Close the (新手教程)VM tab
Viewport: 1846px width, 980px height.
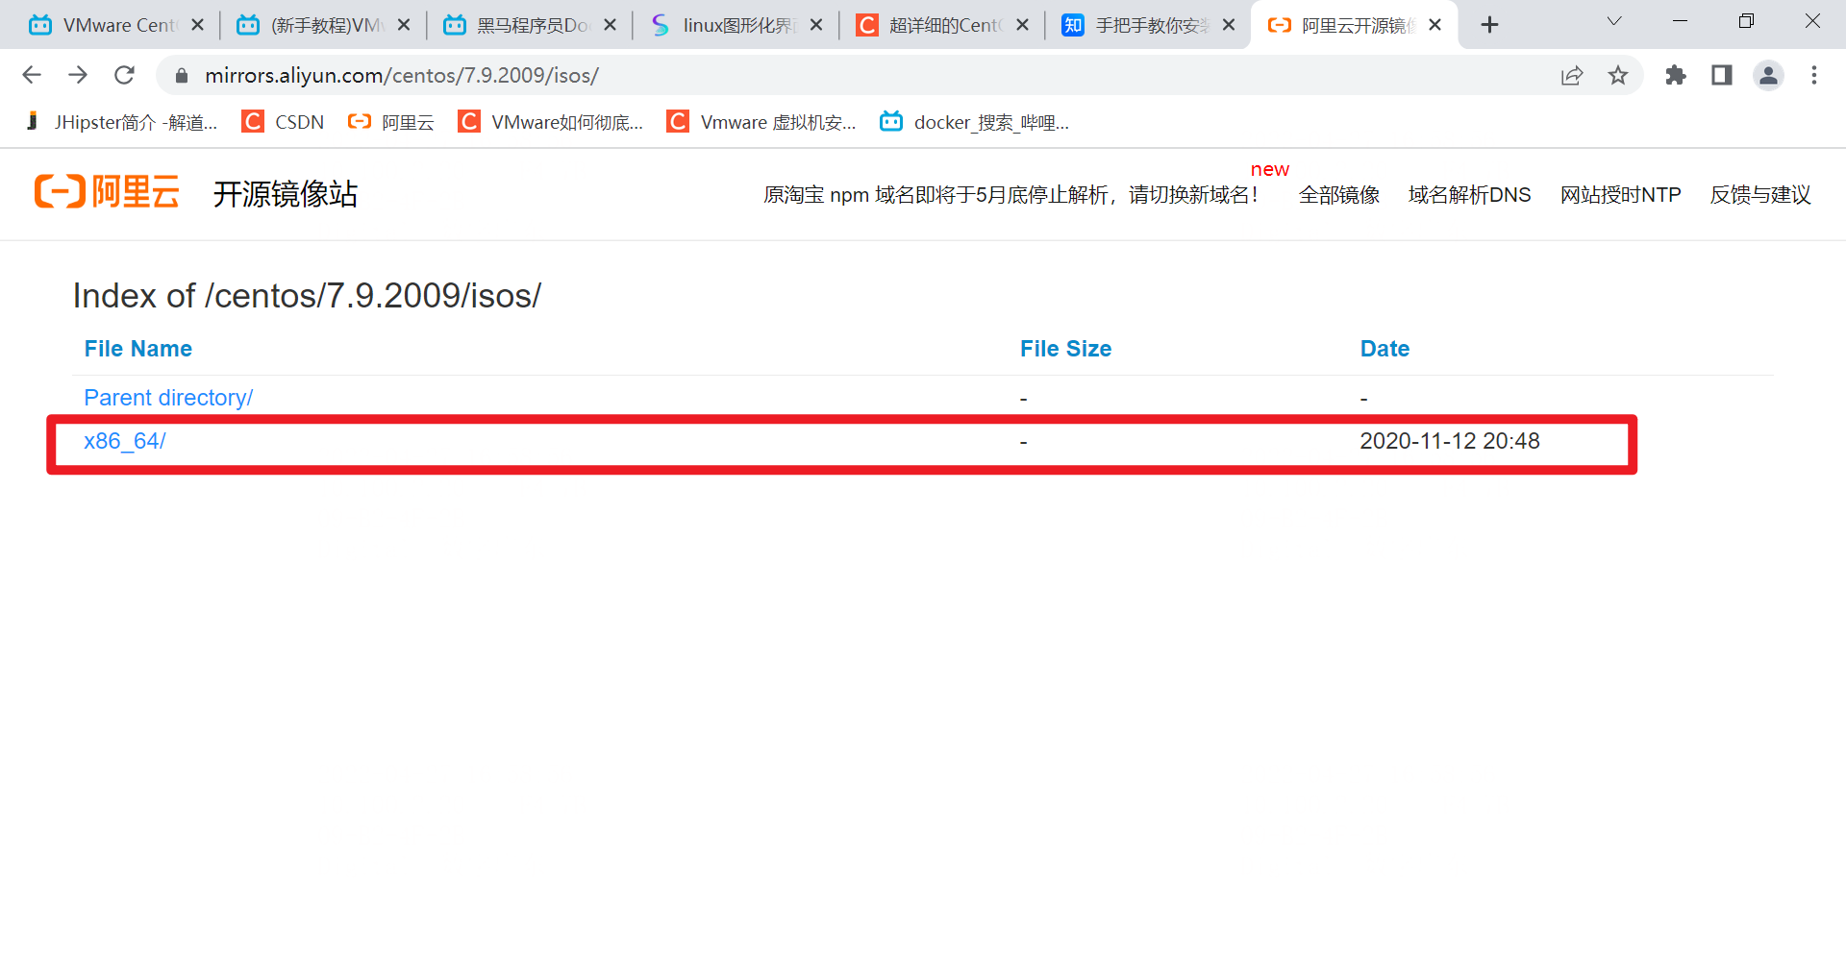[x=404, y=25]
